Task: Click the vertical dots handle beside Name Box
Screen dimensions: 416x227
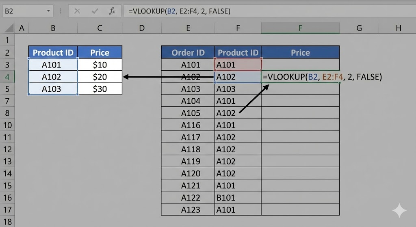Action: pyautogui.click(x=61, y=11)
